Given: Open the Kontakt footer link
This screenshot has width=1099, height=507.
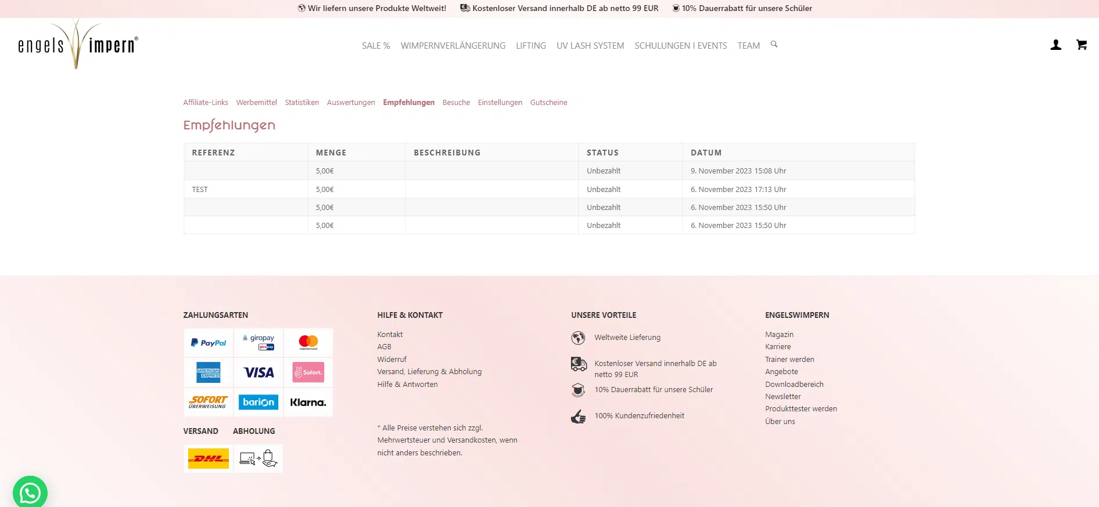Looking at the screenshot, I should click(x=390, y=335).
